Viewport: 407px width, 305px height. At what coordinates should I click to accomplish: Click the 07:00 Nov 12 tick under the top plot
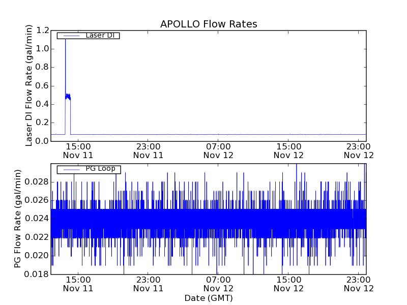click(x=218, y=150)
